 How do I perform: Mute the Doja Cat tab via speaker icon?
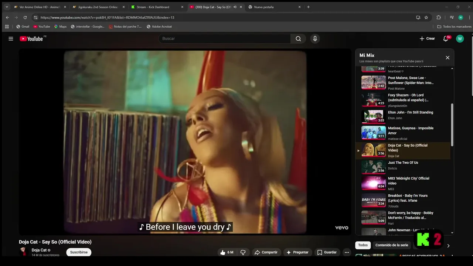[x=235, y=7]
